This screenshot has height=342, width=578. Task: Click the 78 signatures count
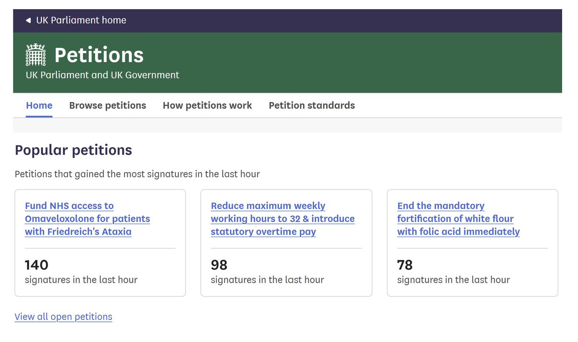[x=405, y=265]
